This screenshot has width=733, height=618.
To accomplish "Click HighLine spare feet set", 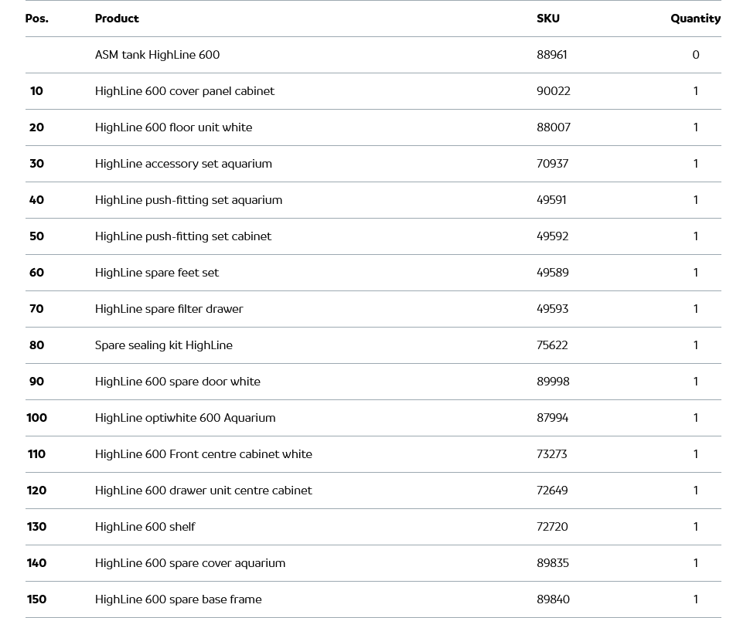I will click(156, 273).
